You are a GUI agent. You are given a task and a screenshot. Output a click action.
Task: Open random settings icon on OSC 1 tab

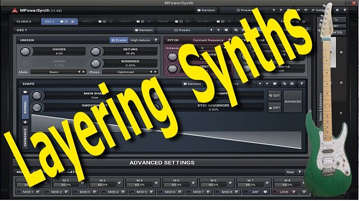click(x=62, y=21)
